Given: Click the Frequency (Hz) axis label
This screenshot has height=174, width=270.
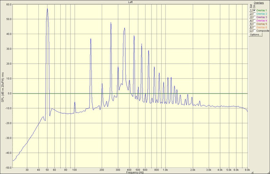Looking at the screenshot, I should coord(135,172).
